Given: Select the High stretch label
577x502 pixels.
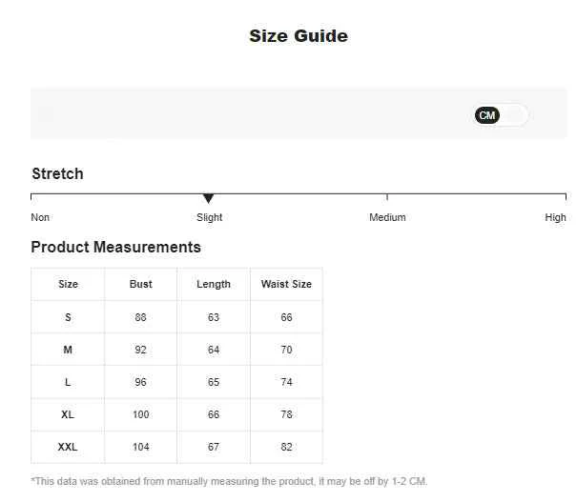Looking at the screenshot, I should coord(555,217).
